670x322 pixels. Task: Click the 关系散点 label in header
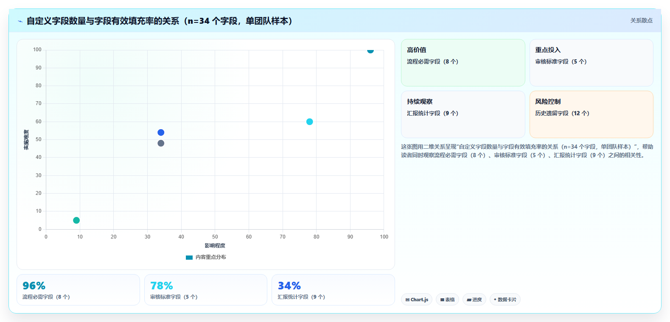[641, 20]
